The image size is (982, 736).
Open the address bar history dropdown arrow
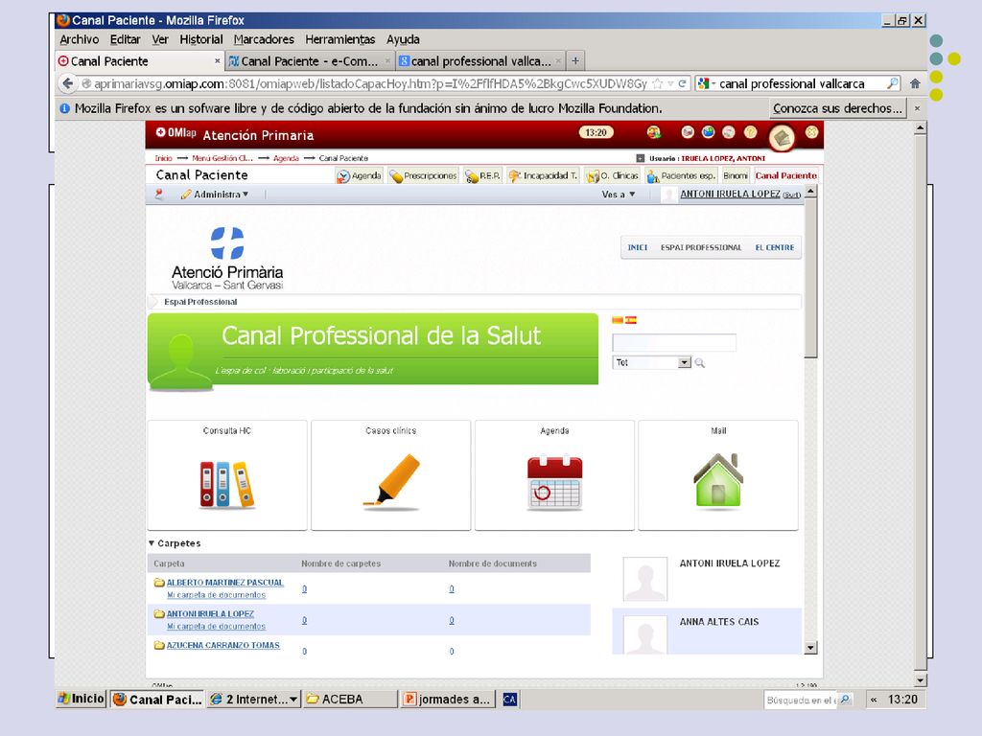tap(670, 83)
